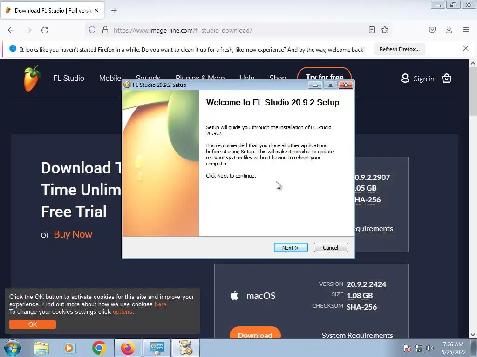The height and width of the screenshot is (357, 477).
Task: Open the Firefox downloads panel
Action: tap(449, 30)
